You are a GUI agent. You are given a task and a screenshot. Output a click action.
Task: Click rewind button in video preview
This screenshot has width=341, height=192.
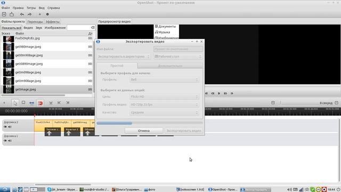tap(213, 93)
